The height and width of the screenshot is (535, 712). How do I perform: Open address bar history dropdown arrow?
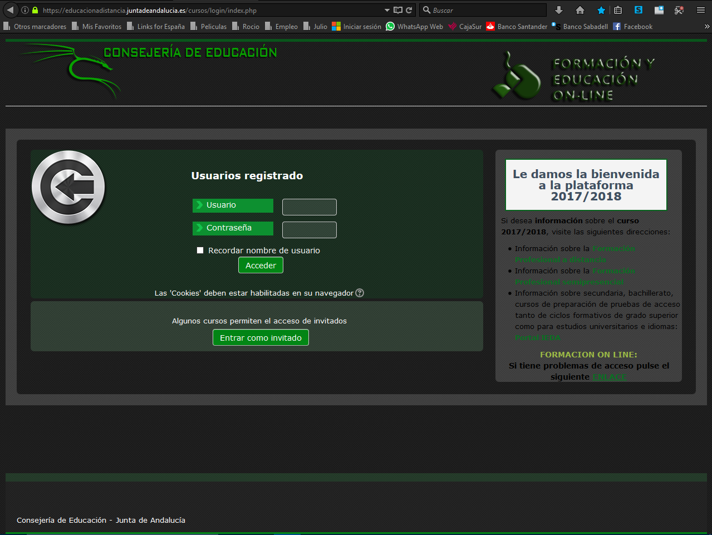click(x=387, y=10)
